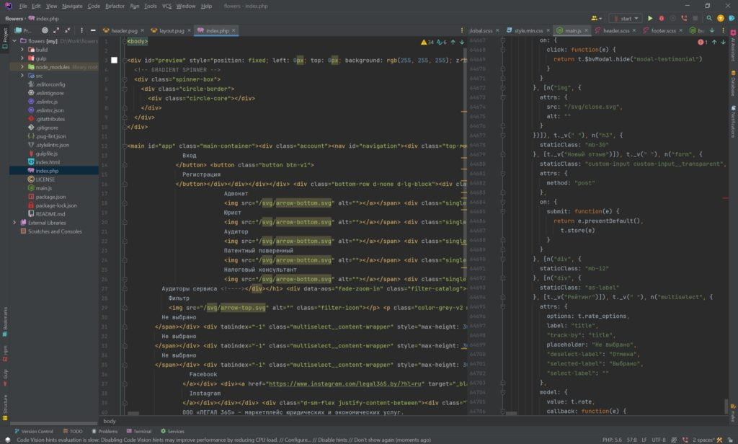The image size is (738, 444).
Task: Click the red Debug bug icon
Action: [x=661, y=18]
